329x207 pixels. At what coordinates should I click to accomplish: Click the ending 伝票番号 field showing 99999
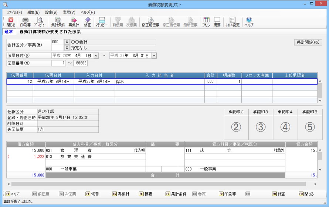80,63
